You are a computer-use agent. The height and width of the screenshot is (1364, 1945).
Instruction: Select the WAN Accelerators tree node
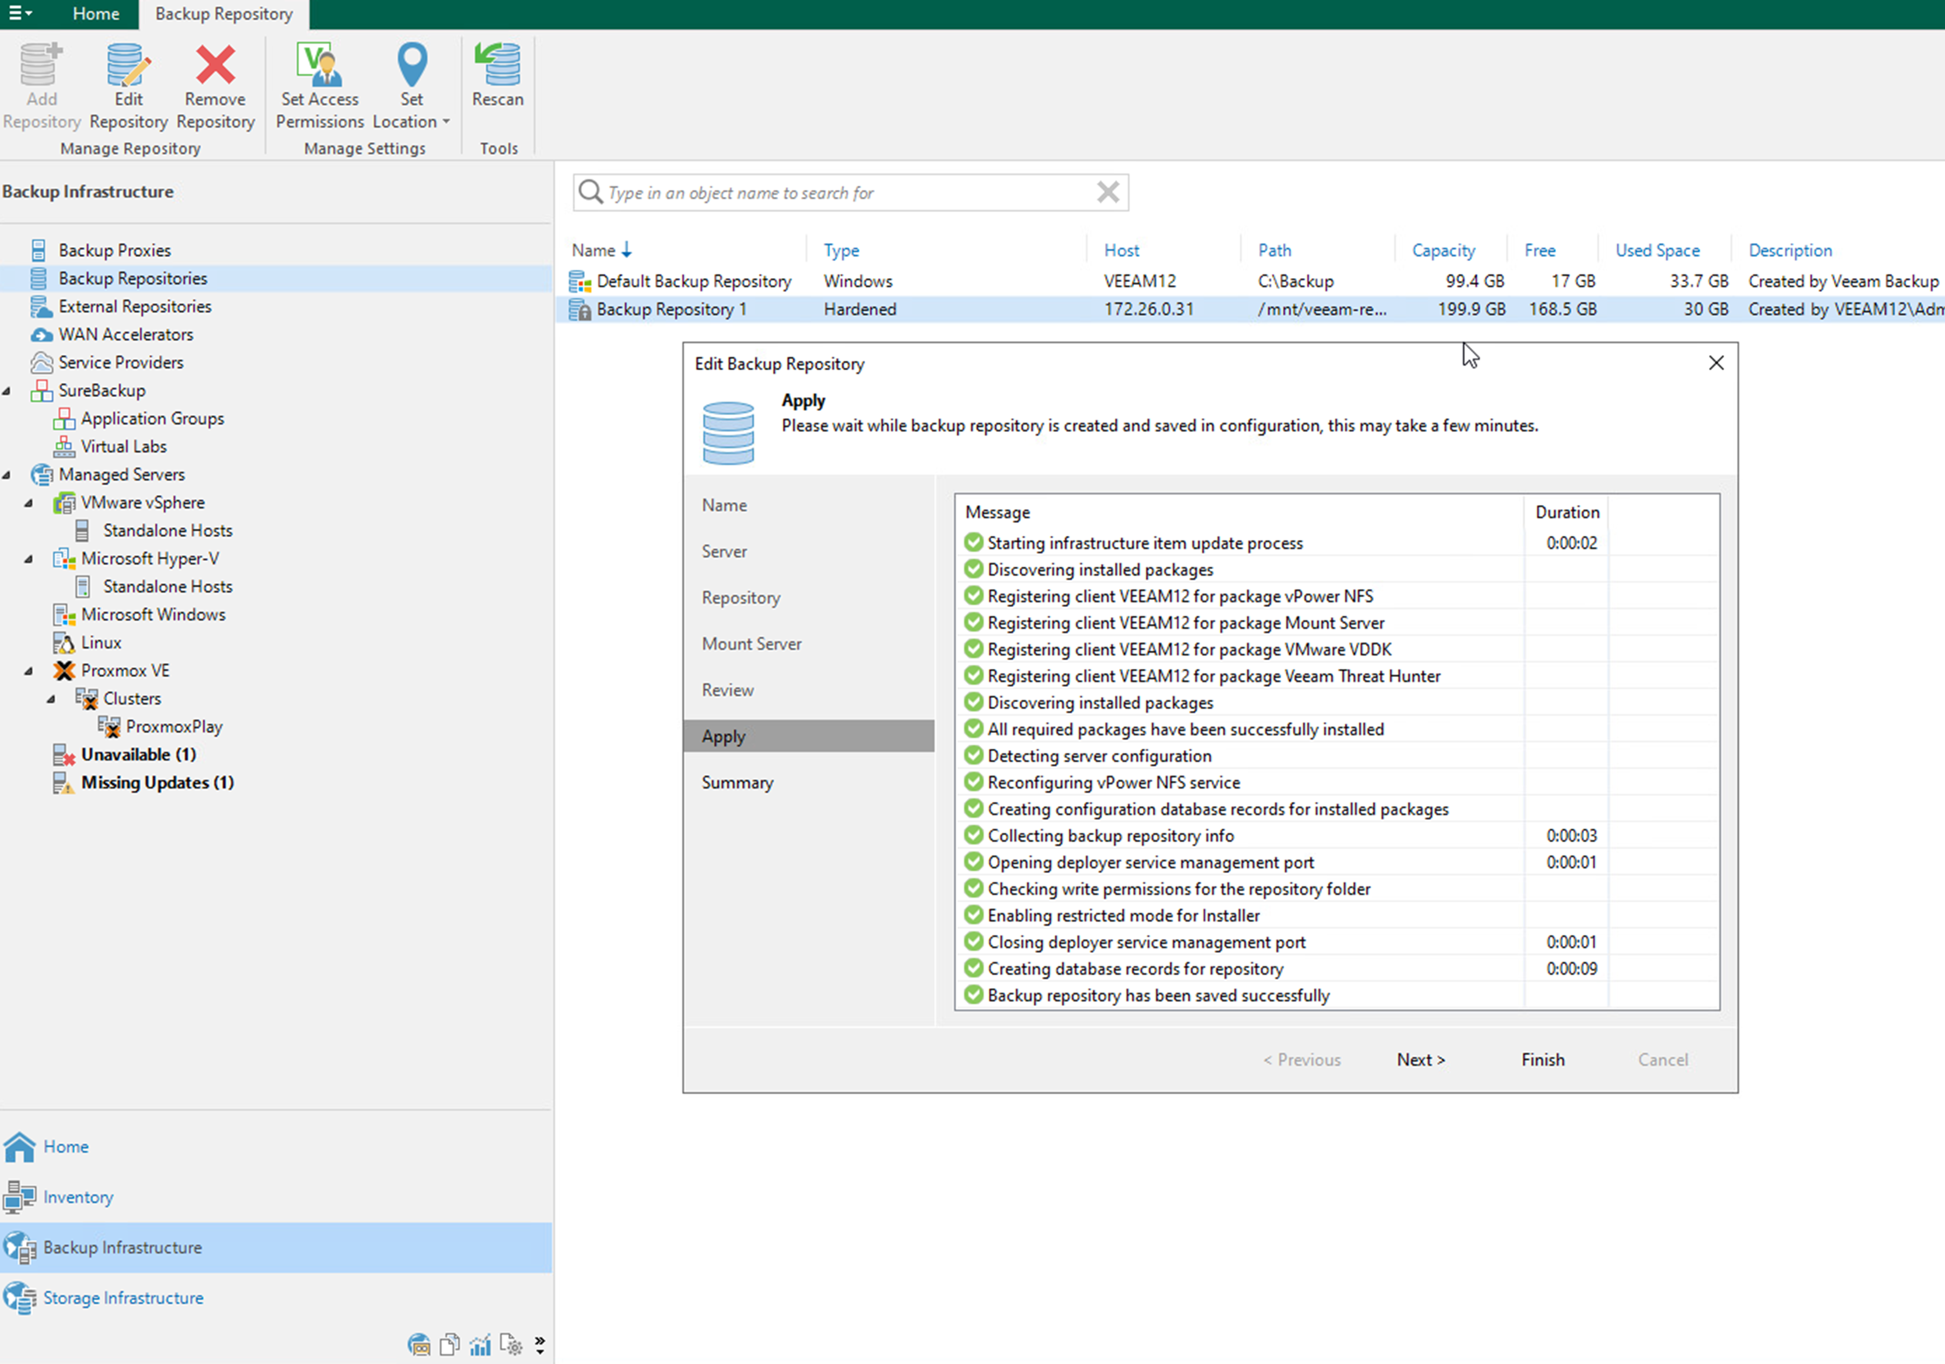point(125,334)
